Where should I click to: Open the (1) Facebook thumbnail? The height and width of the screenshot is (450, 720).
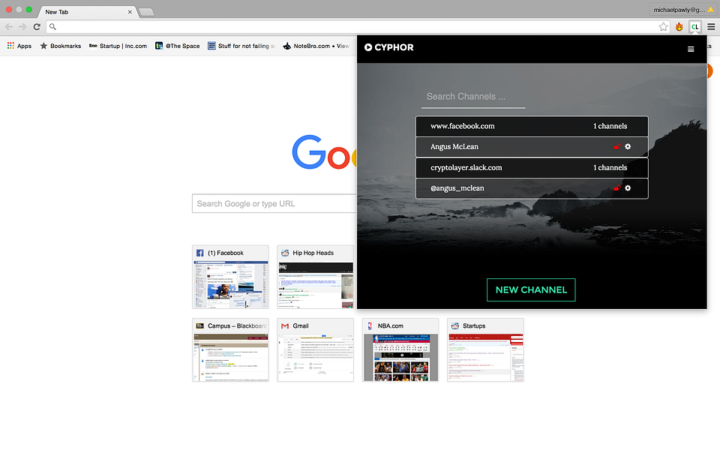point(230,277)
